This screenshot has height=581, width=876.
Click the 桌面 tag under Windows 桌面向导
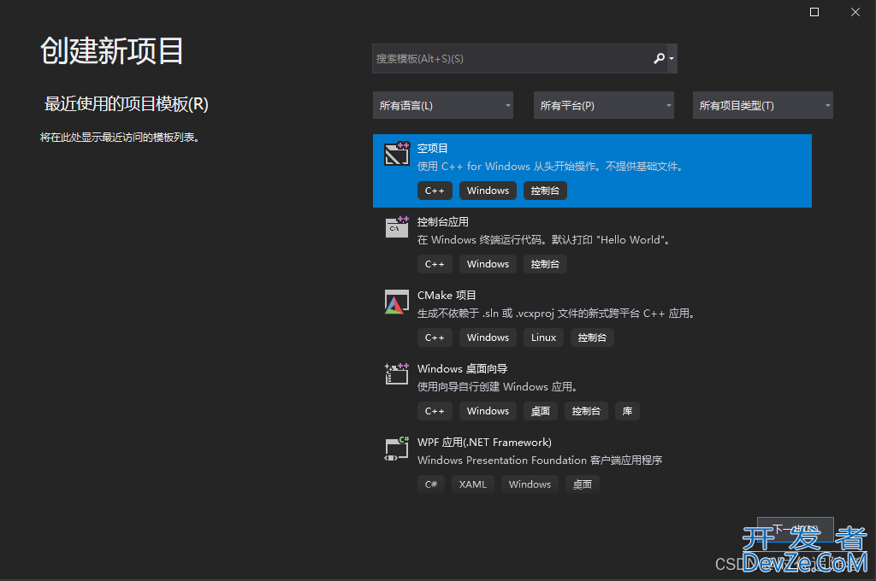[x=541, y=411]
